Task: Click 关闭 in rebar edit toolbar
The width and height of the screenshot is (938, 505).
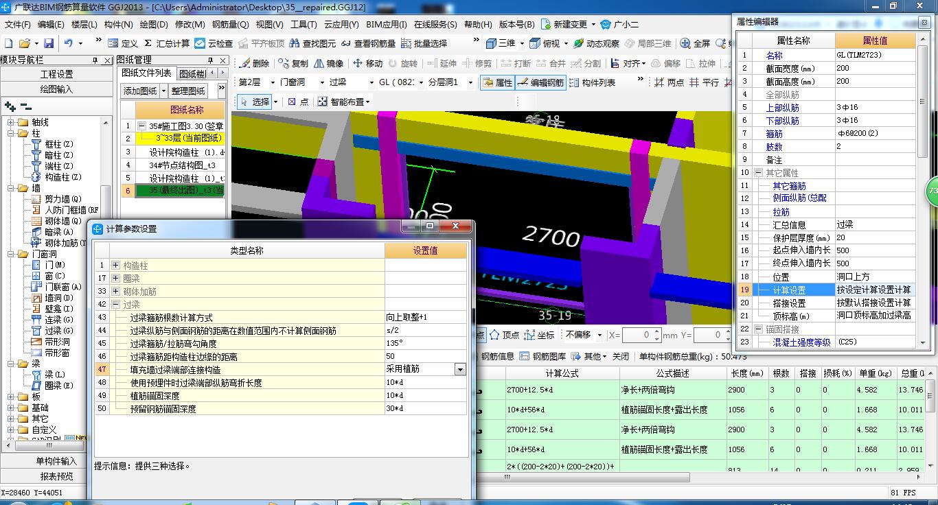Action: click(x=620, y=356)
